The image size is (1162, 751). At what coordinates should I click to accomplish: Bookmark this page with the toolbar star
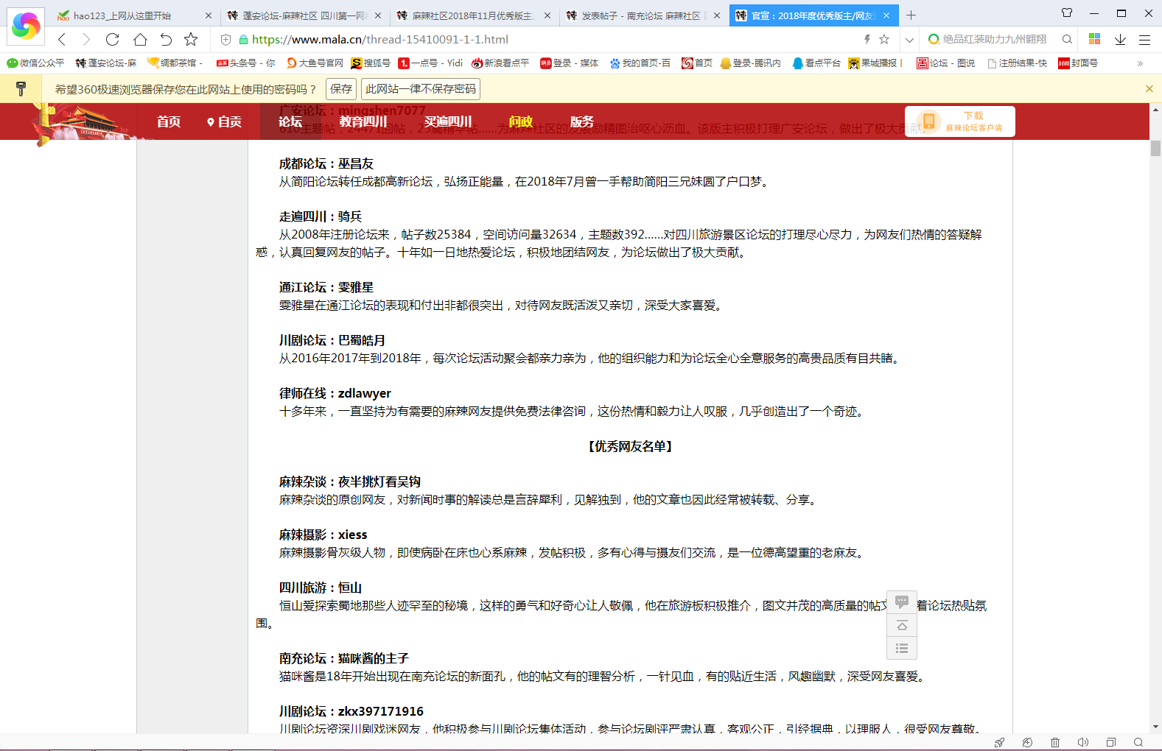[191, 40]
